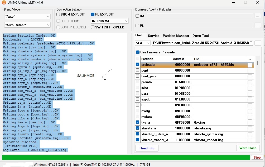Click the browse button in the vbmeta_a row
Viewport: 265px width, 167px height.
(x=250, y=129)
